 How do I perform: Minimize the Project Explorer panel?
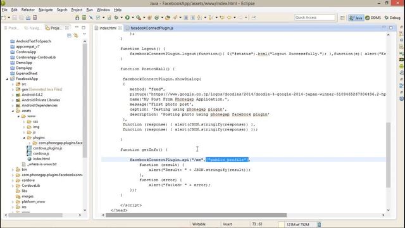pos(77,27)
